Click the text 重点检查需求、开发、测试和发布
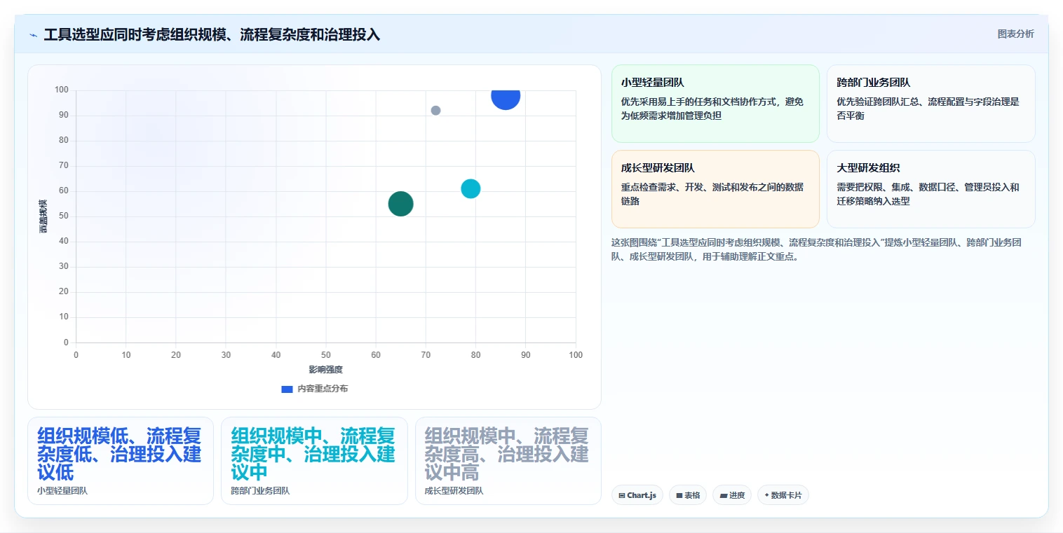Image resolution: width=1063 pixels, height=533 pixels. (712, 194)
